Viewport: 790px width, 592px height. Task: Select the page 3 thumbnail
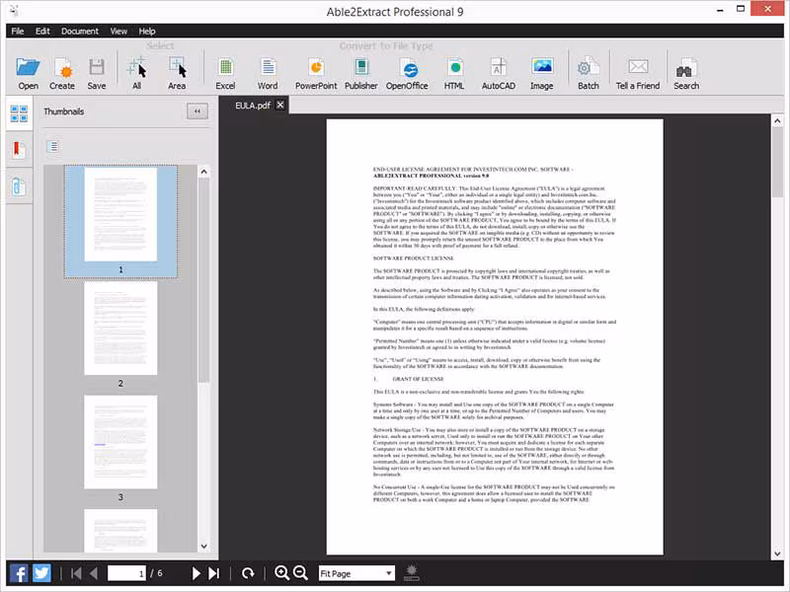(120, 442)
